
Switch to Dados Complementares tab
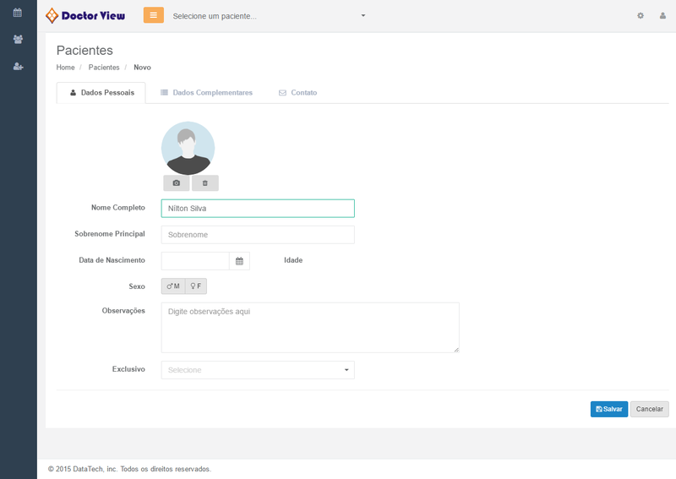click(206, 93)
